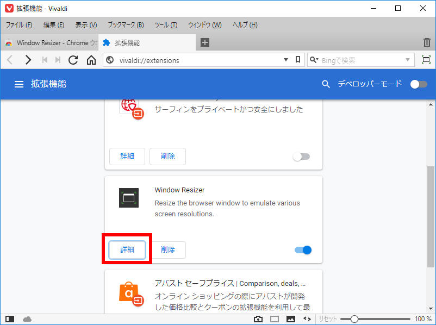Click the Vivaldi logo icon
Viewport: 436px width, 325px height.
coord(9,8)
